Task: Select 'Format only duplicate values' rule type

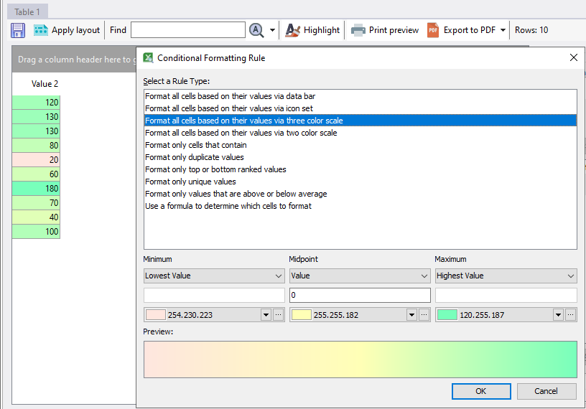Action: point(195,157)
